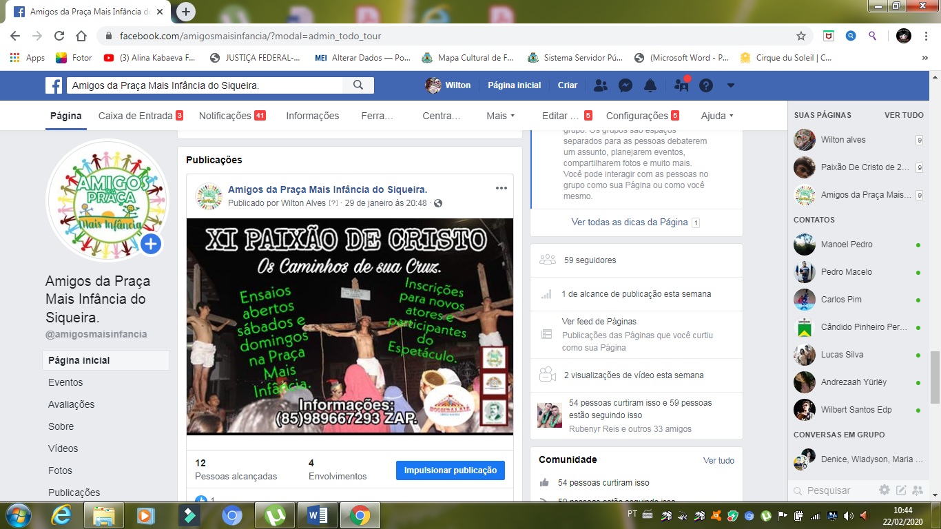Click the search magnifier button

click(x=358, y=85)
